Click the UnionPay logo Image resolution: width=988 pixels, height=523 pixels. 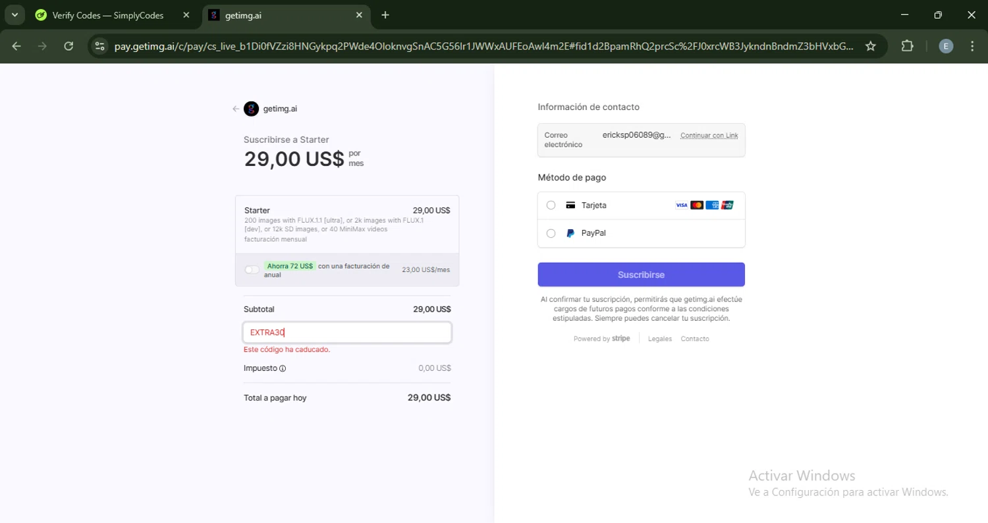(x=727, y=206)
